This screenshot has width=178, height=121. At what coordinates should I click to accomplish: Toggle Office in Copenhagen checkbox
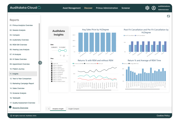point(52,71)
